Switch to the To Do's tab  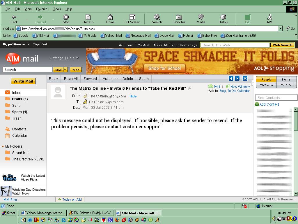pyautogui.click(x=286, y=85)
